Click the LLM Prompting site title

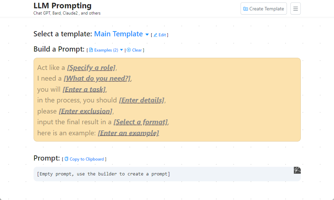pyautogui.click(x=63, y=6)
